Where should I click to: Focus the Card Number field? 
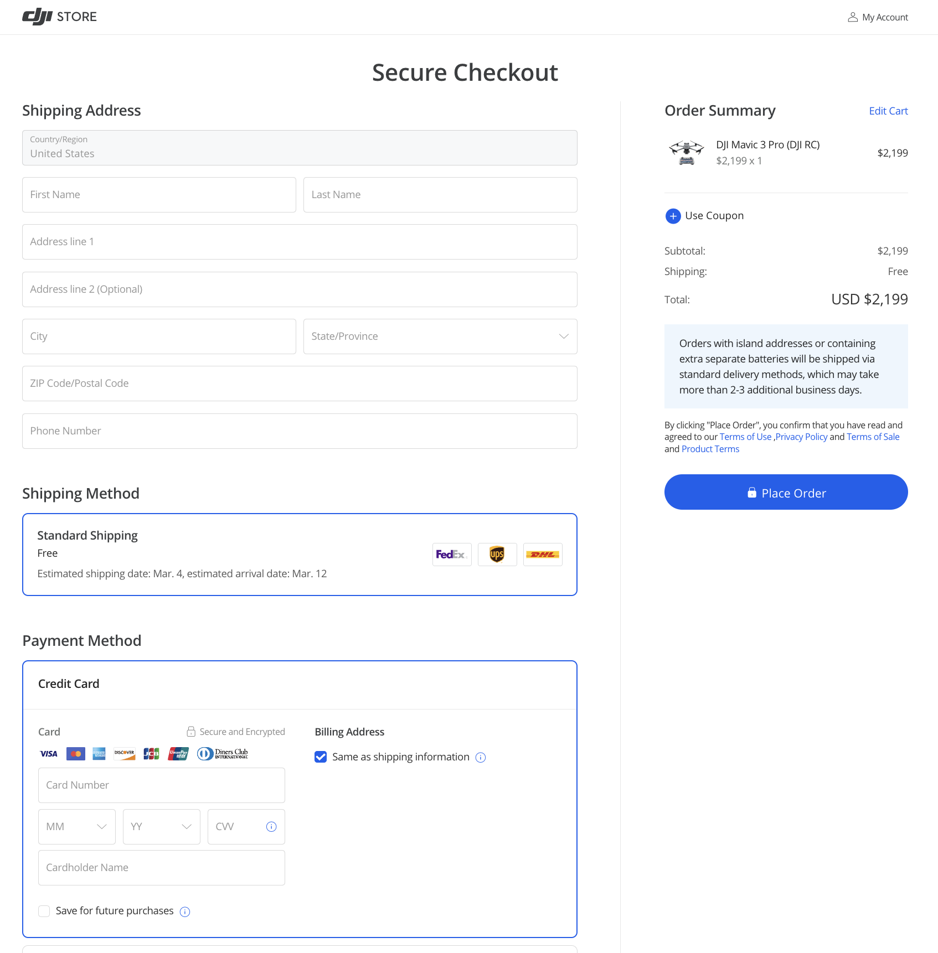click(162, 785)
